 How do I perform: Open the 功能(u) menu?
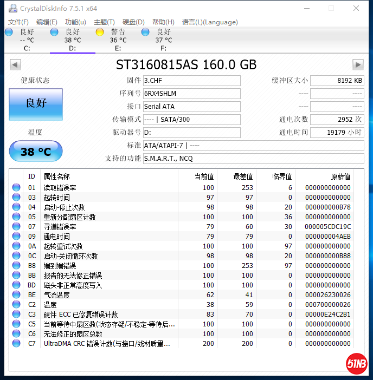[75, 22]
